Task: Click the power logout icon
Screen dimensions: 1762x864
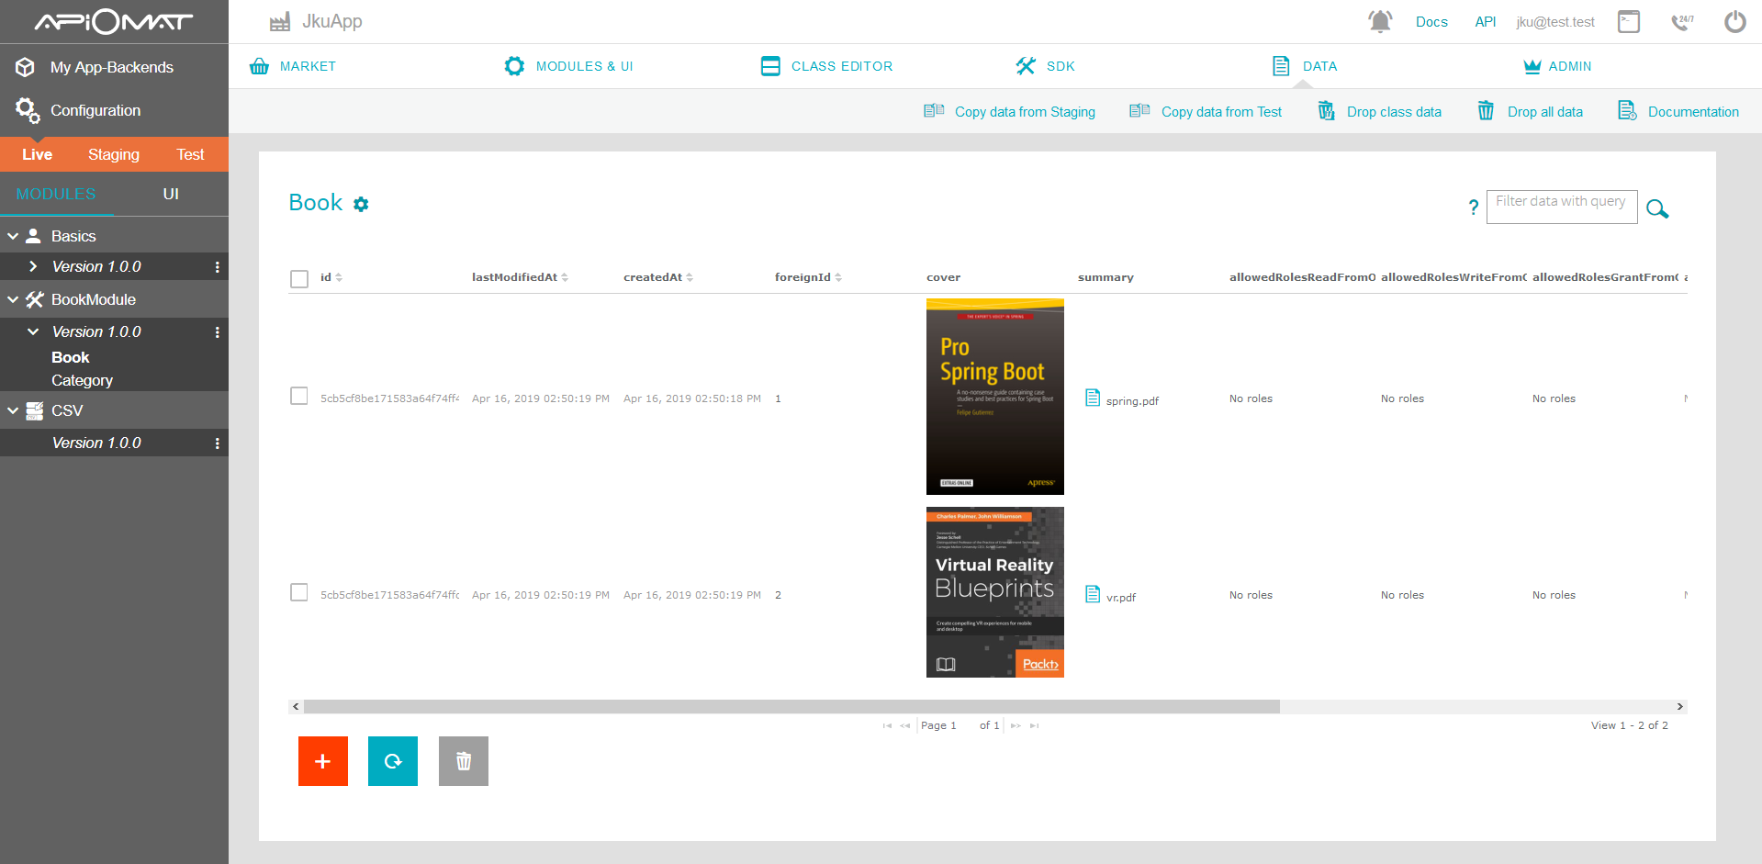Action: 1734,21
